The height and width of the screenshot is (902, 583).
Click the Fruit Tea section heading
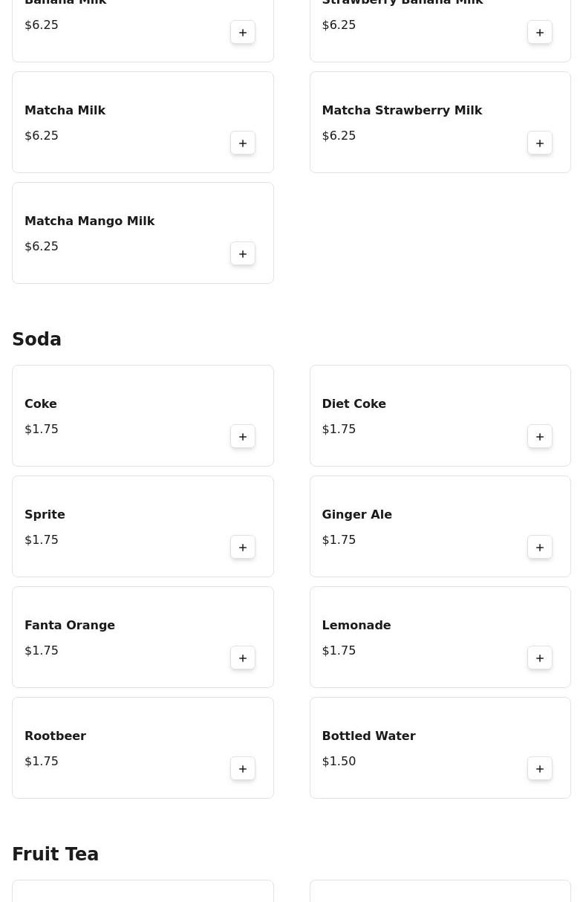click(x=55, y=854)
